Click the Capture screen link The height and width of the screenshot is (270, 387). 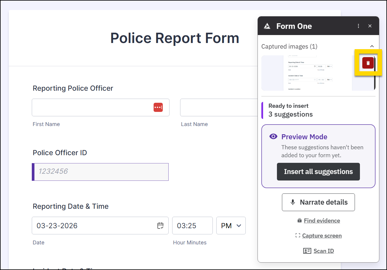pos(322,236)
